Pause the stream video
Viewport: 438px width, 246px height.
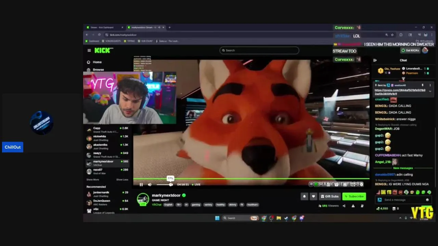coord(141,184)
